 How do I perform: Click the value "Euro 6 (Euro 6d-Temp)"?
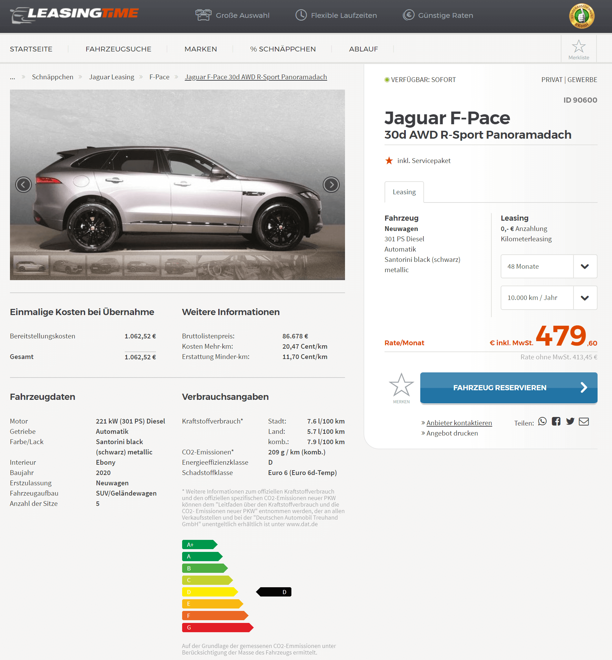(302, 473)
